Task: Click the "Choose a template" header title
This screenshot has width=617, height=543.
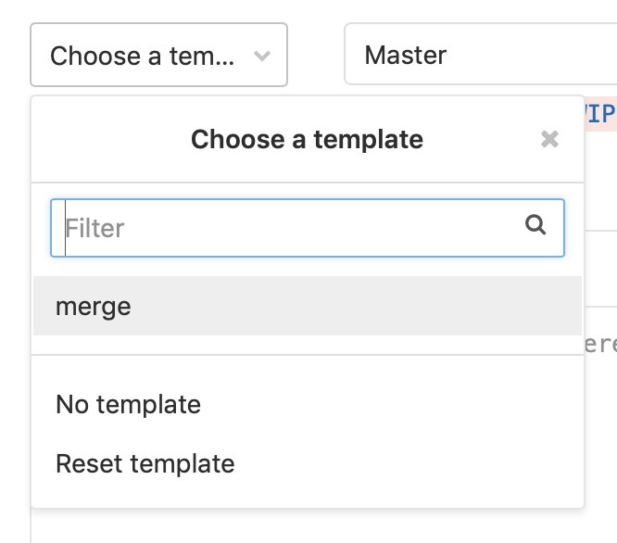Action: [x=307, y=140]
